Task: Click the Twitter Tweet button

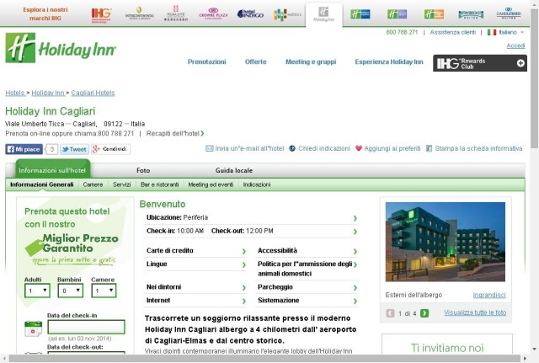Action: pyautogui.click(x=74, y=149)
